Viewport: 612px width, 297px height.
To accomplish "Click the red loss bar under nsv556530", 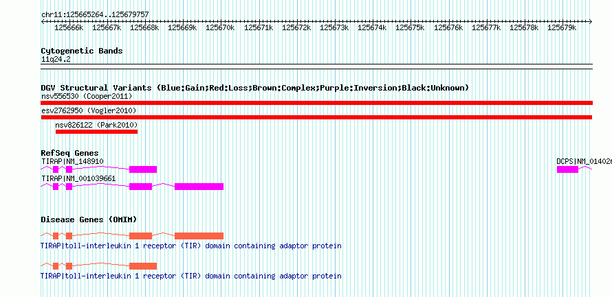I will pos(316,103).
